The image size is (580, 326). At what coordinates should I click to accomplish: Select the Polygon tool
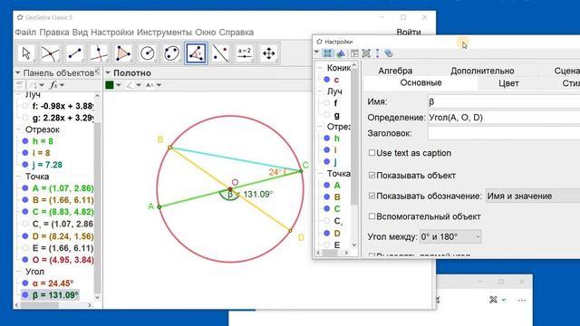pos(123,53)
